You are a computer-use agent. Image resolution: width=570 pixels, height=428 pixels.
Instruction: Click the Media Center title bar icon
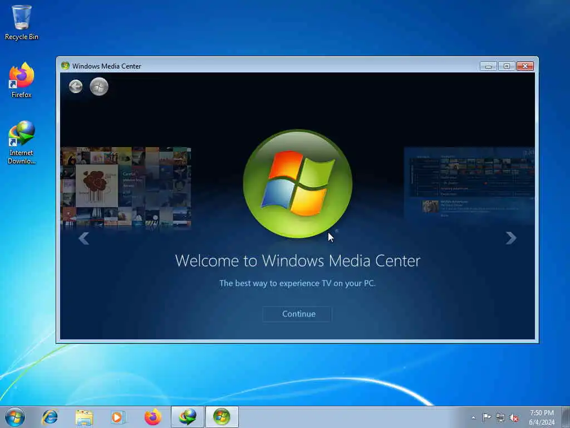pyautogui.click(x=66, y=66)
